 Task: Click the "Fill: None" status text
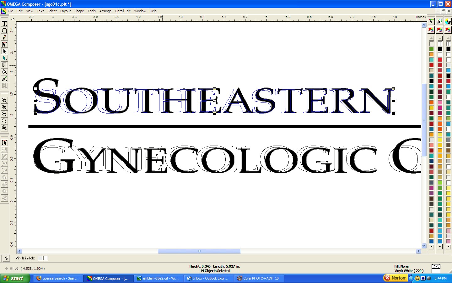pyautogui.click(x=401, y=266)
